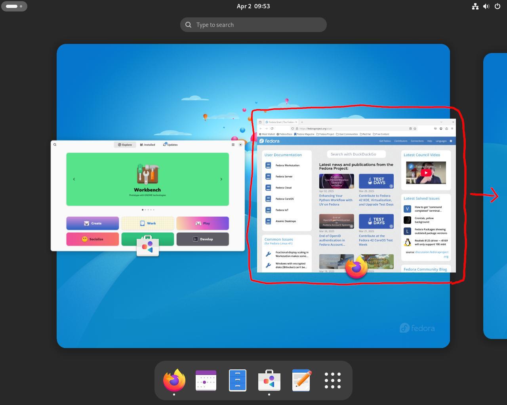Click the Activities workspace indicator pill

(x=14, y=6)
